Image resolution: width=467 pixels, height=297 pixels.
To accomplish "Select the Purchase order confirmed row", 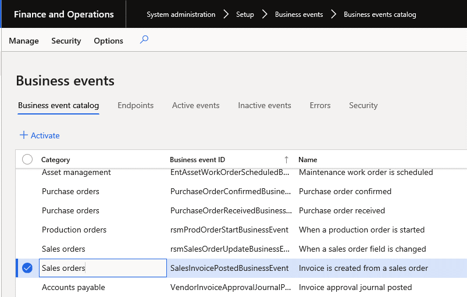I will click(x=345, y=191).
